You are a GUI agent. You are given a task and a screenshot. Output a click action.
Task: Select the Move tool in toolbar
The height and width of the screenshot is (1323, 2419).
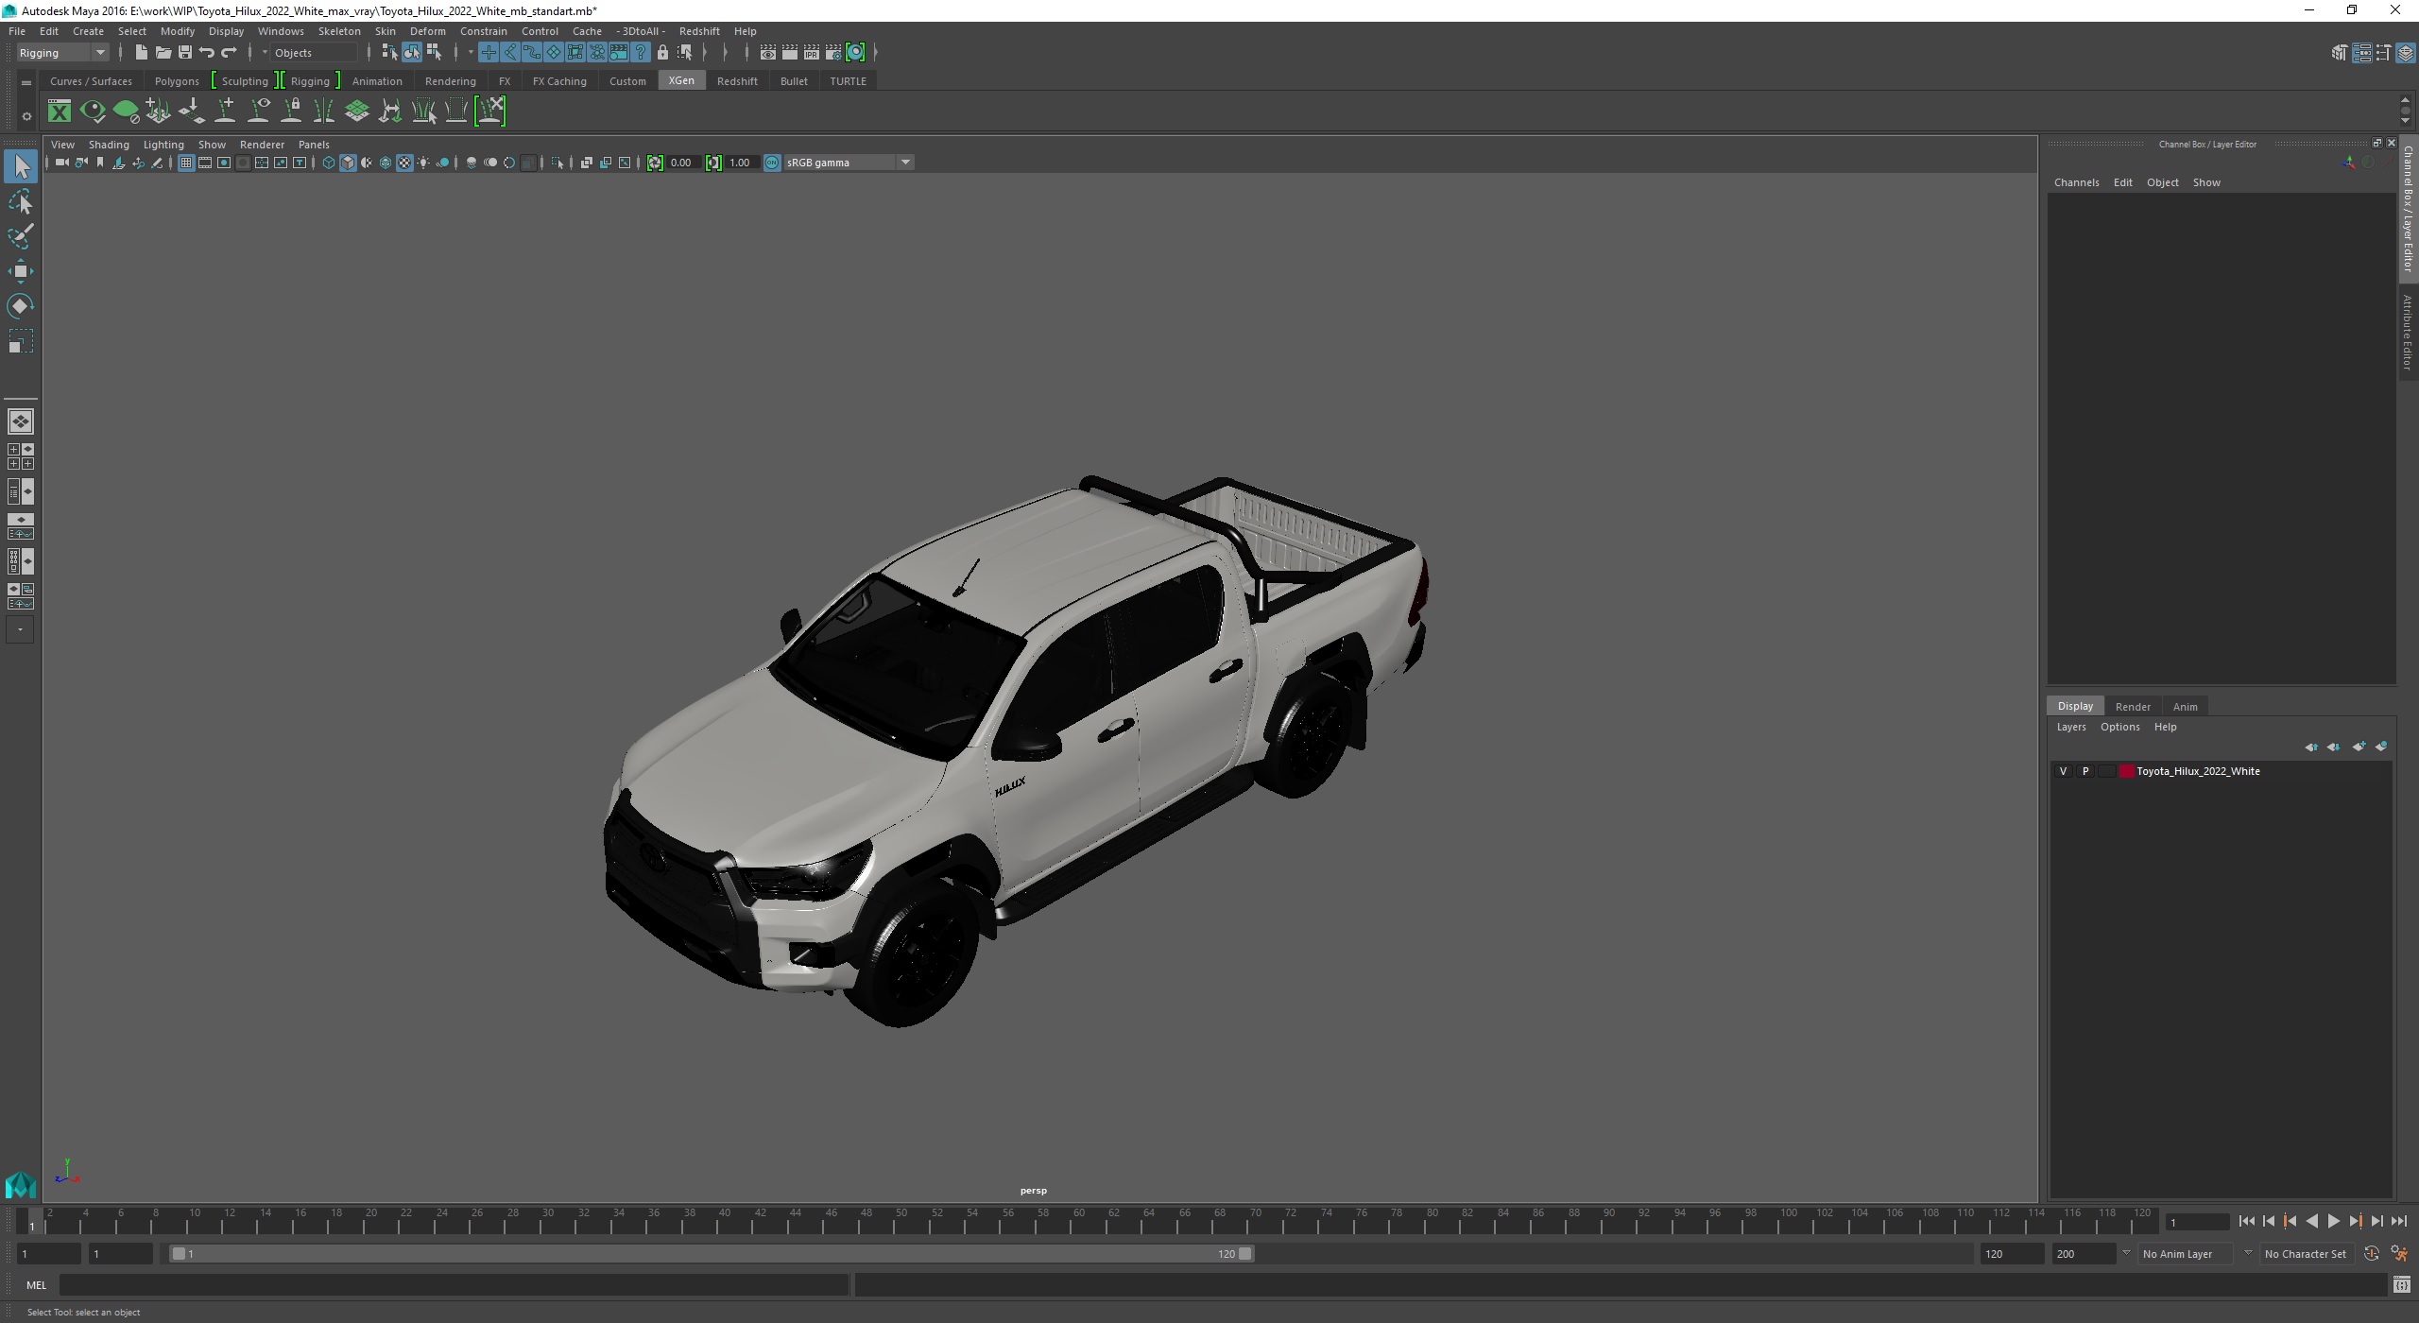[x=25, y=268]
